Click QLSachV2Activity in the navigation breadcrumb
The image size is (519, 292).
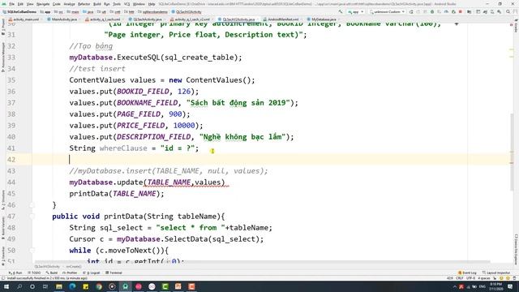(187, 11)
